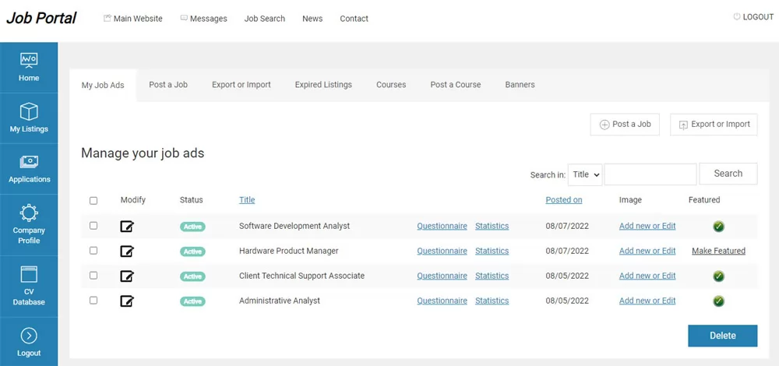Edit Hardware Product Manager job icon
Image resolution: width=779 pixels, height=366 pixels.
(x=127, y=252)
